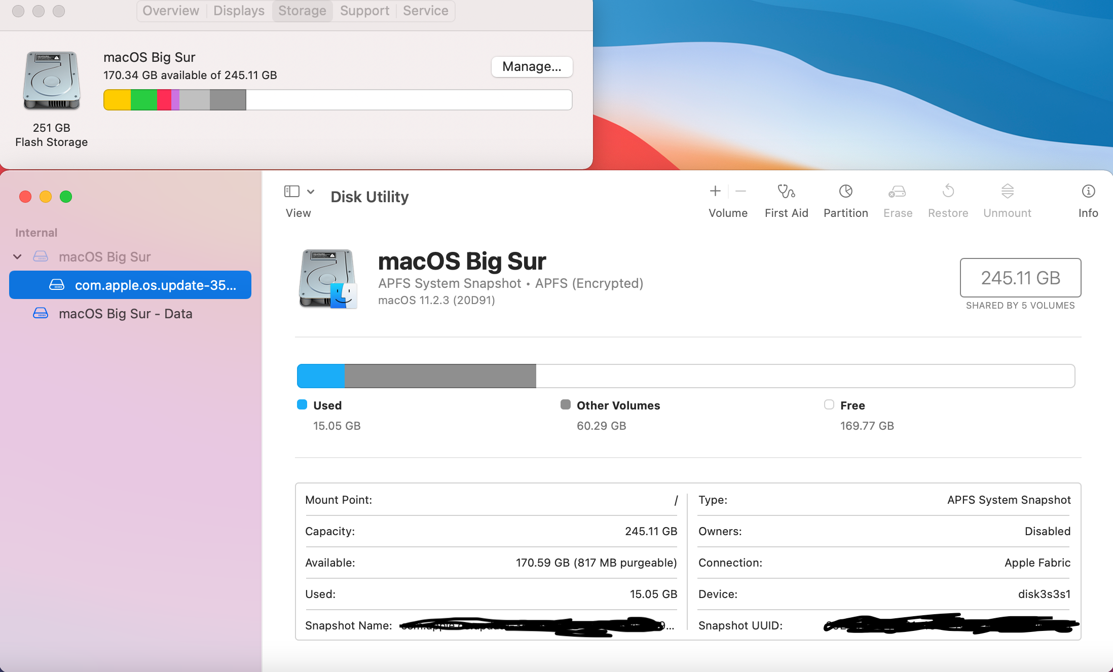Click the sidebar View layout icon

291,191
